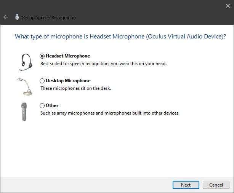This screenshot has height=193, width=234.
Task: Close the setup wizard window
Action: click(x=228, y=6)
